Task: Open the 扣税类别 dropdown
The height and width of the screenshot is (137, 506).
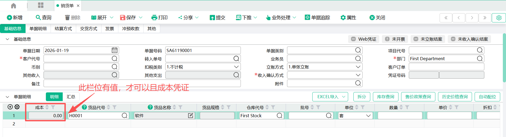Action: (x=236, y=67)
